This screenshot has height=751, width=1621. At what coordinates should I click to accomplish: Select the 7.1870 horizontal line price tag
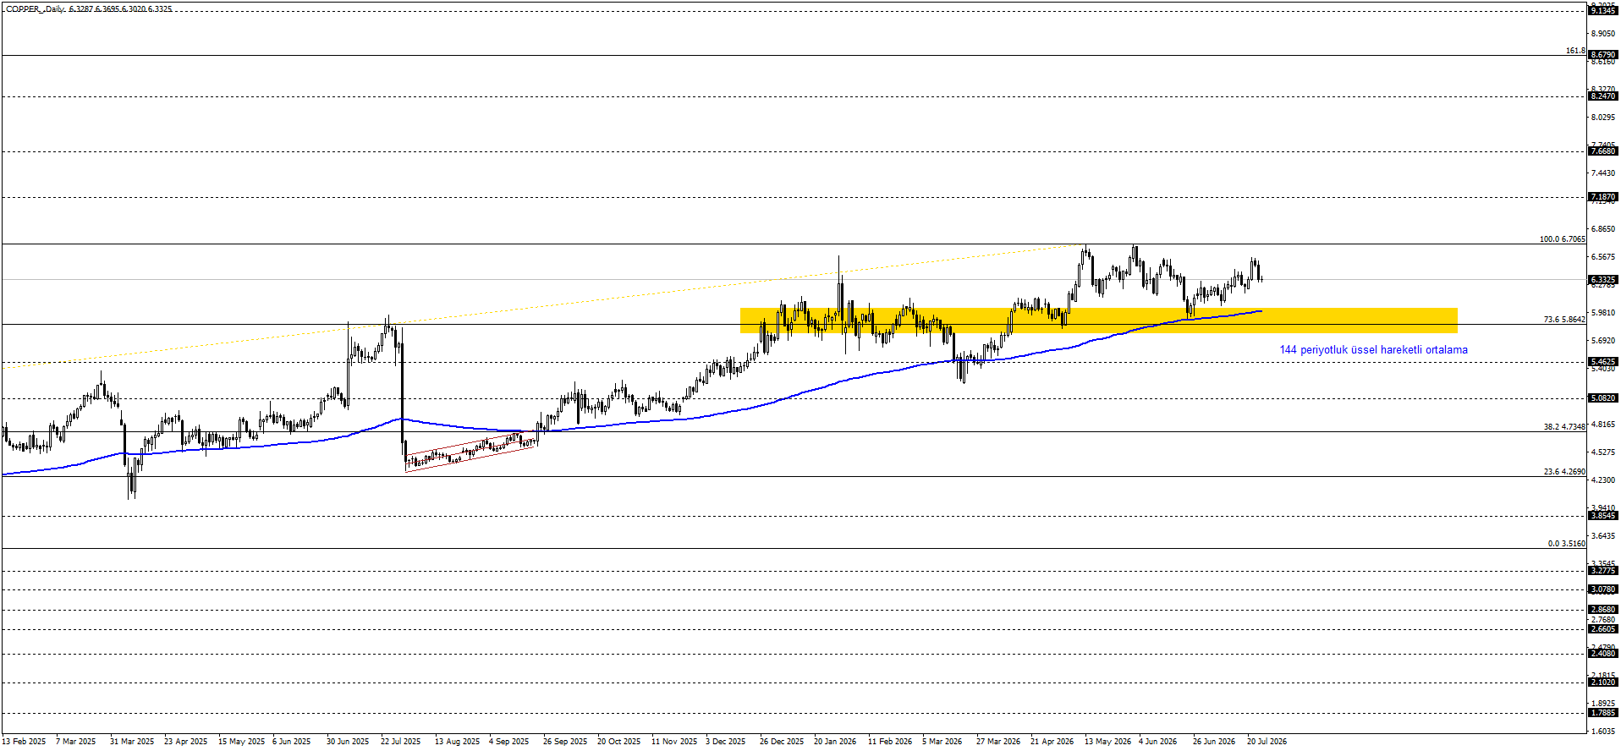pyautogui.click(x=1603, y=197)
